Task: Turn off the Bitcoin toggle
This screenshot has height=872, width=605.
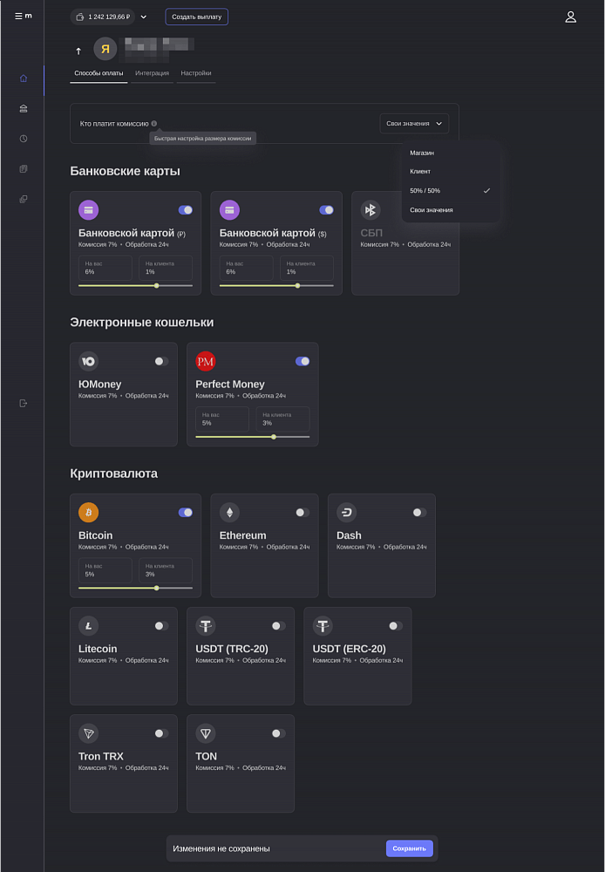Action: pyautogui.click(x=185, y=513)
